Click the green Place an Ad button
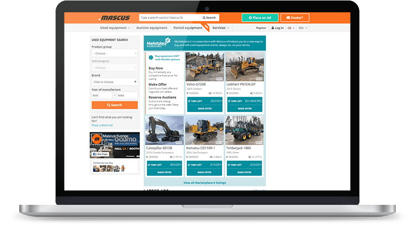 coord(260,18)
